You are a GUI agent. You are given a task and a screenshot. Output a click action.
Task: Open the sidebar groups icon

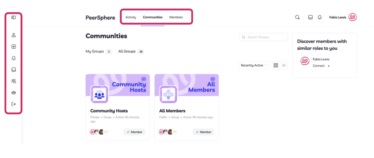pos(14,93)
